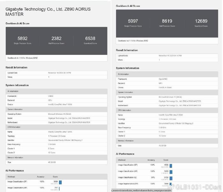
Task: Click the 'Image Classification (HP)' row in the NPU result
Action: 167,172
